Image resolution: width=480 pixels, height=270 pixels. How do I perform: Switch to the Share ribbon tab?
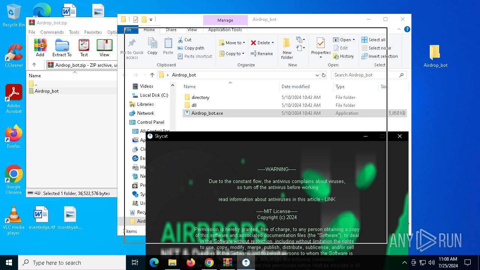coord(171,30)
